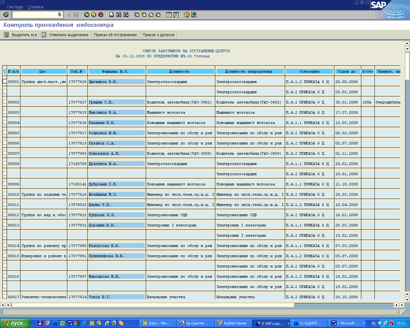Click the generate shortcut icon
Viewport: 410px width, 328px height.
tap(176, 15)
